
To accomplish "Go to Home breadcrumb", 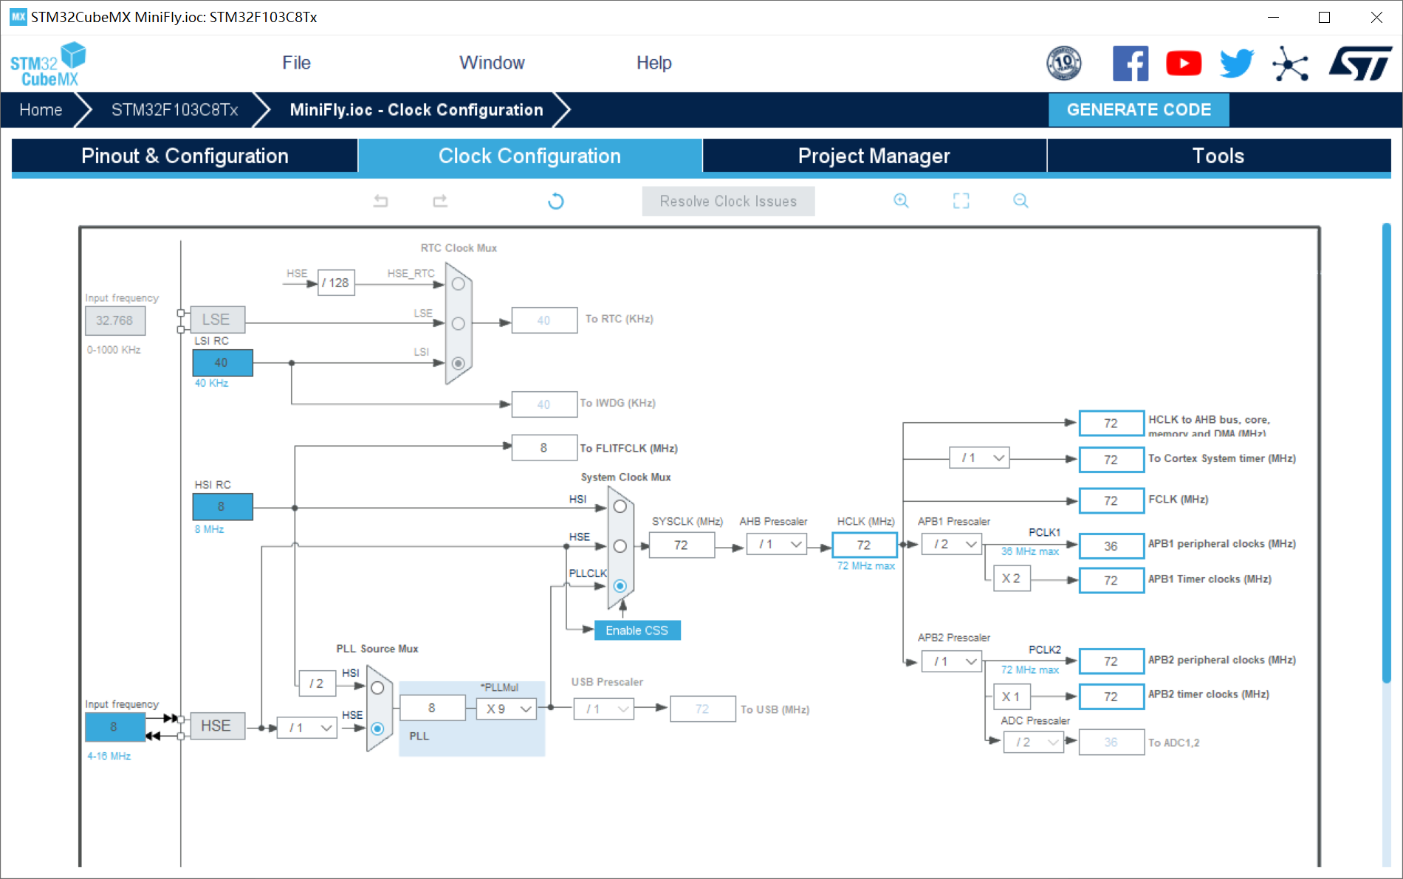I will coord(41,110).
